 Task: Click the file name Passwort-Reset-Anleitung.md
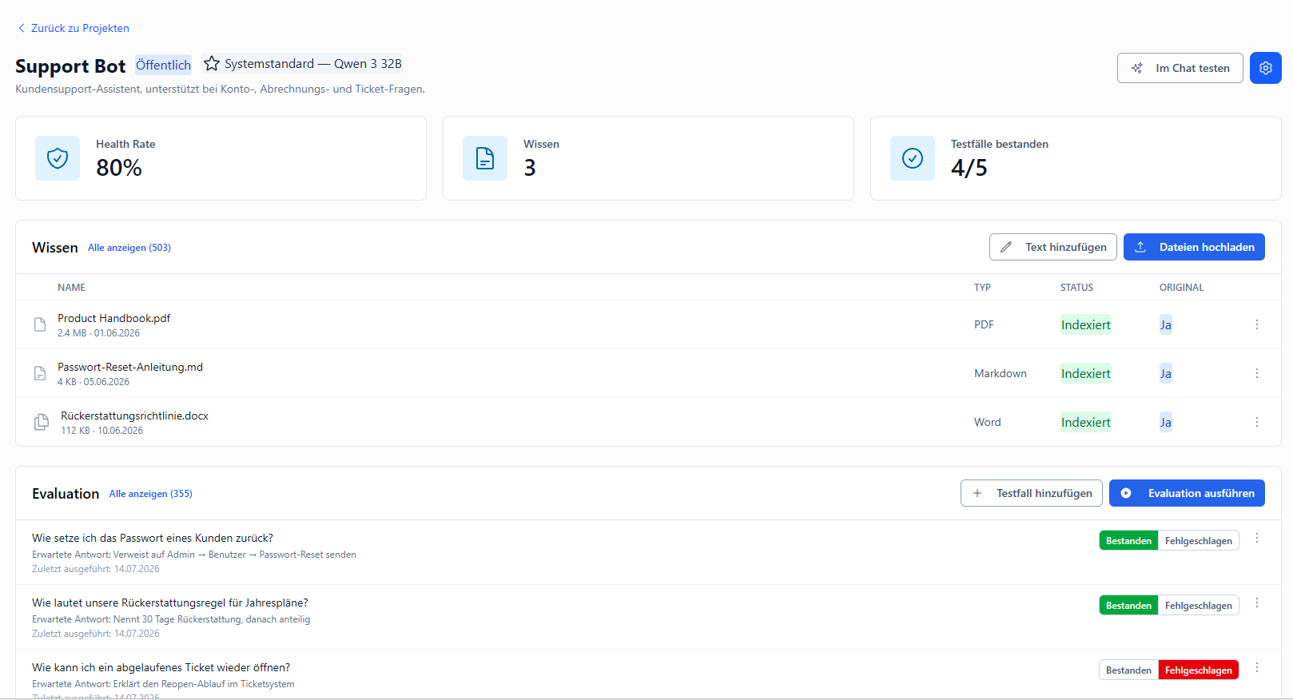[130, 367]
